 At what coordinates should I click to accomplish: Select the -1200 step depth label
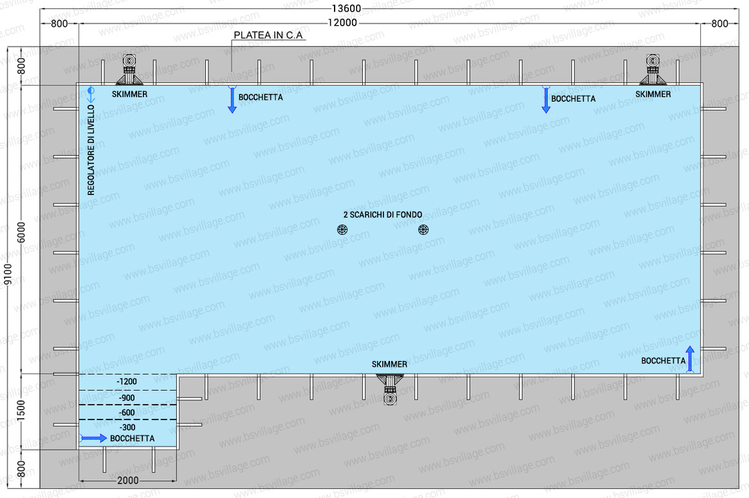(127, 382)
